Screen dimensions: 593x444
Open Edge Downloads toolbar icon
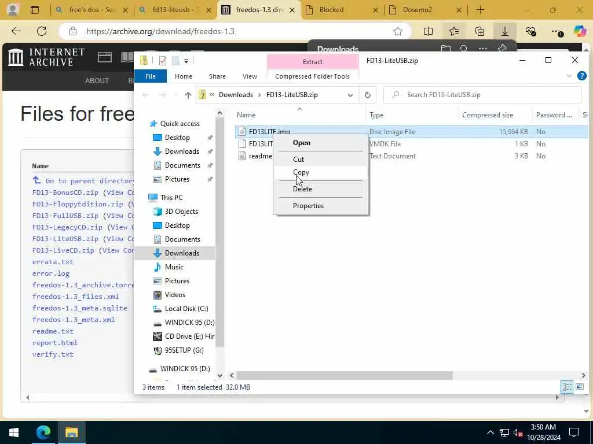505,31
